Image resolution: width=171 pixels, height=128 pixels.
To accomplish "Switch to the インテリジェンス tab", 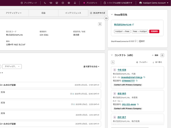I will tap(73, 13).
